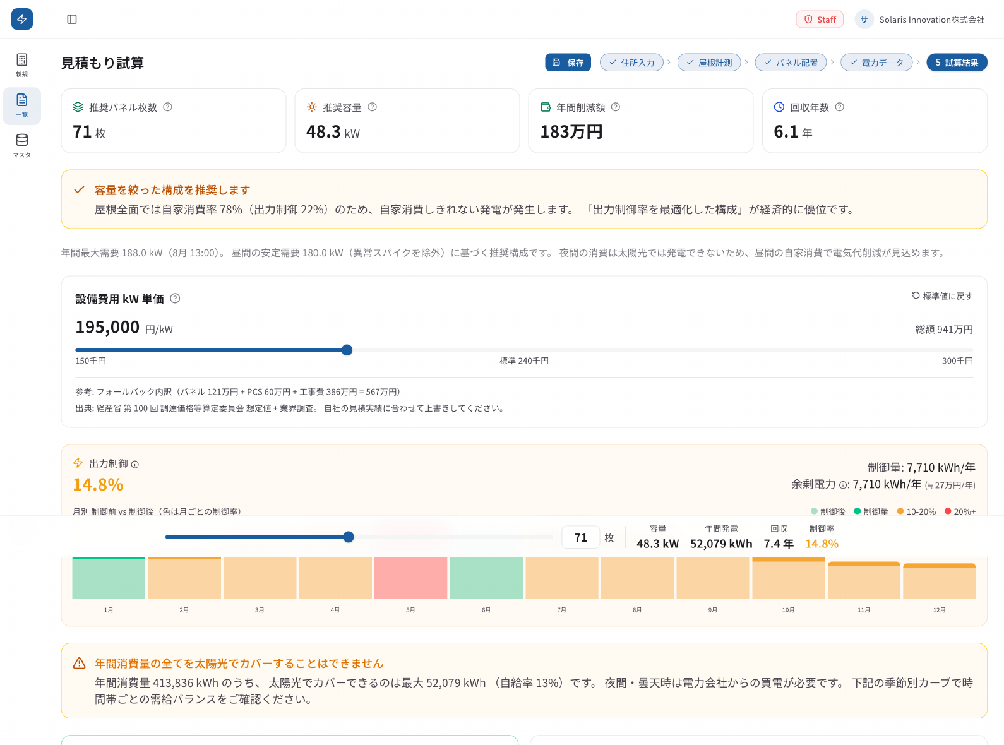1004x745 pixels.
Task: Click the 7.4 年 回収 value
Action: coord(779,537)
